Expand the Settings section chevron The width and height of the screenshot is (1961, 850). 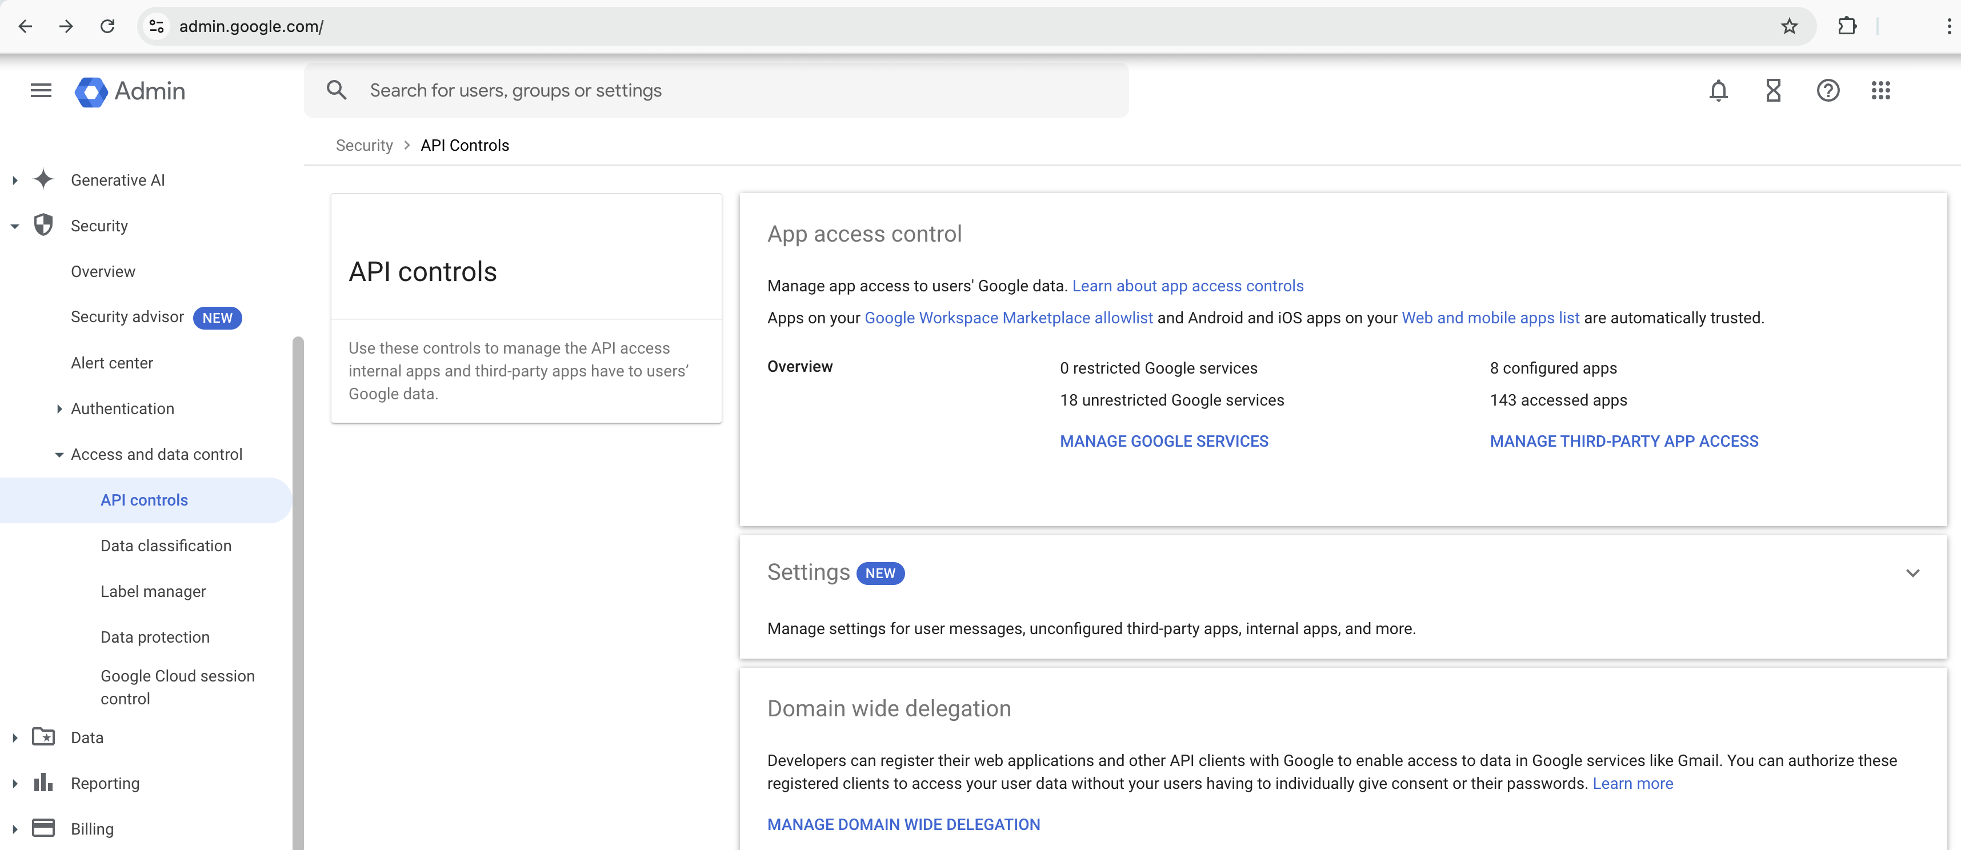click(x=1912, y=573)
